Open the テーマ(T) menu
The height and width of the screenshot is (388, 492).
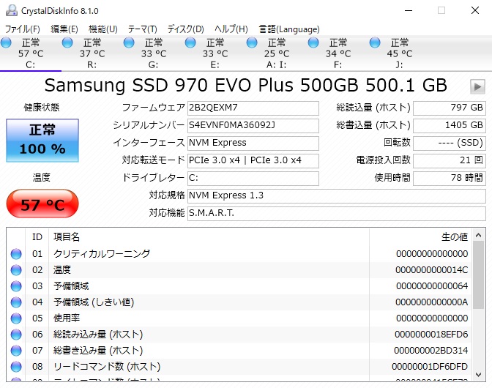click(x=142, y=29)
